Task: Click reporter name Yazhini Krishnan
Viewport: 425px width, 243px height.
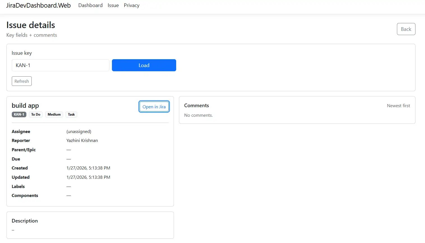Action: pos(82,141)
